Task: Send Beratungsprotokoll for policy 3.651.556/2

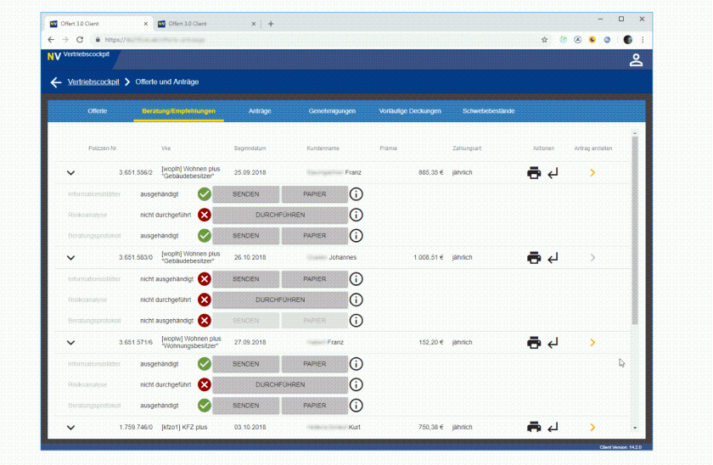Action: click(x=246, y=235)
